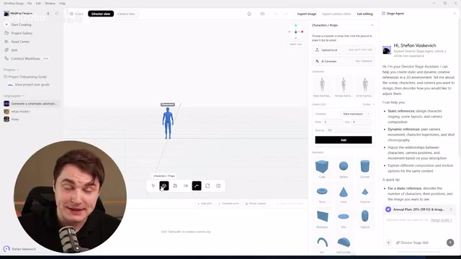Open the Character model dropdown
Viewport: 461px width, 259px height.
point(356,114)
